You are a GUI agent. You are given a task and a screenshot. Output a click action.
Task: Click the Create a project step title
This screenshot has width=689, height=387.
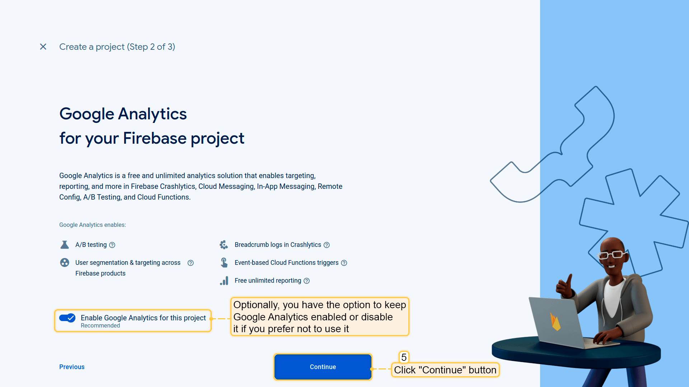[x=117, y=47]
